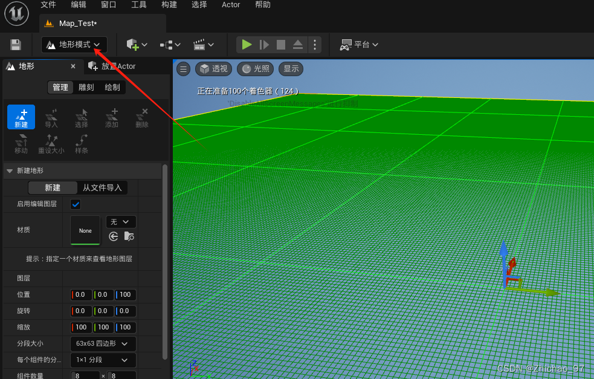Open the viewport hamburger options menu
Screen dimensions: 594x379
[x=183, y=69]
